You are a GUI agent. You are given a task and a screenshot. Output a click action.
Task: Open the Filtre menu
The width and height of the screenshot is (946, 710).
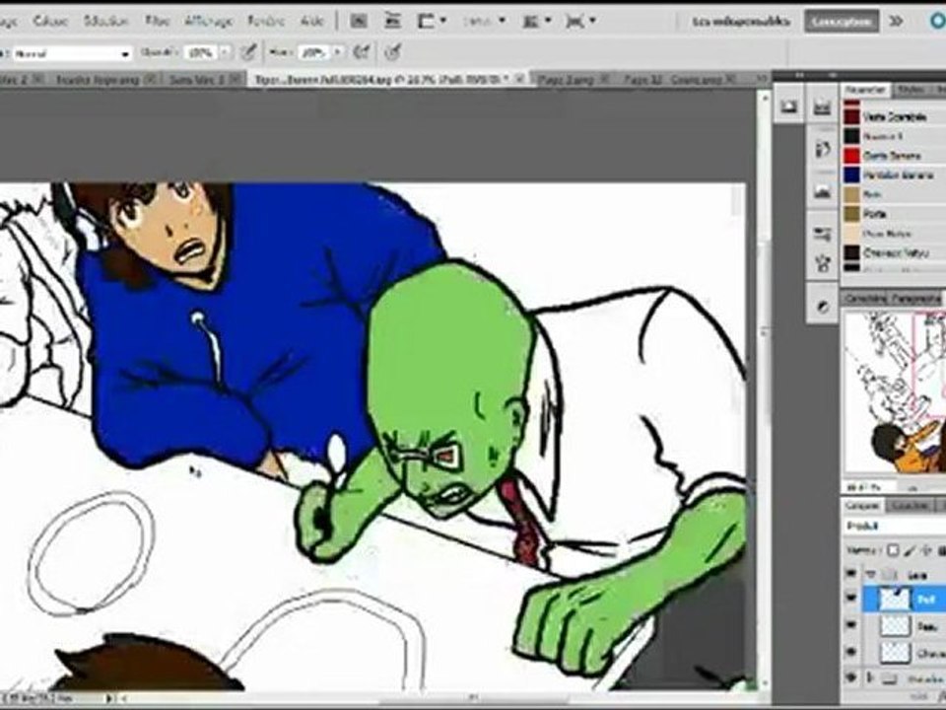click(x=158, y=21)
